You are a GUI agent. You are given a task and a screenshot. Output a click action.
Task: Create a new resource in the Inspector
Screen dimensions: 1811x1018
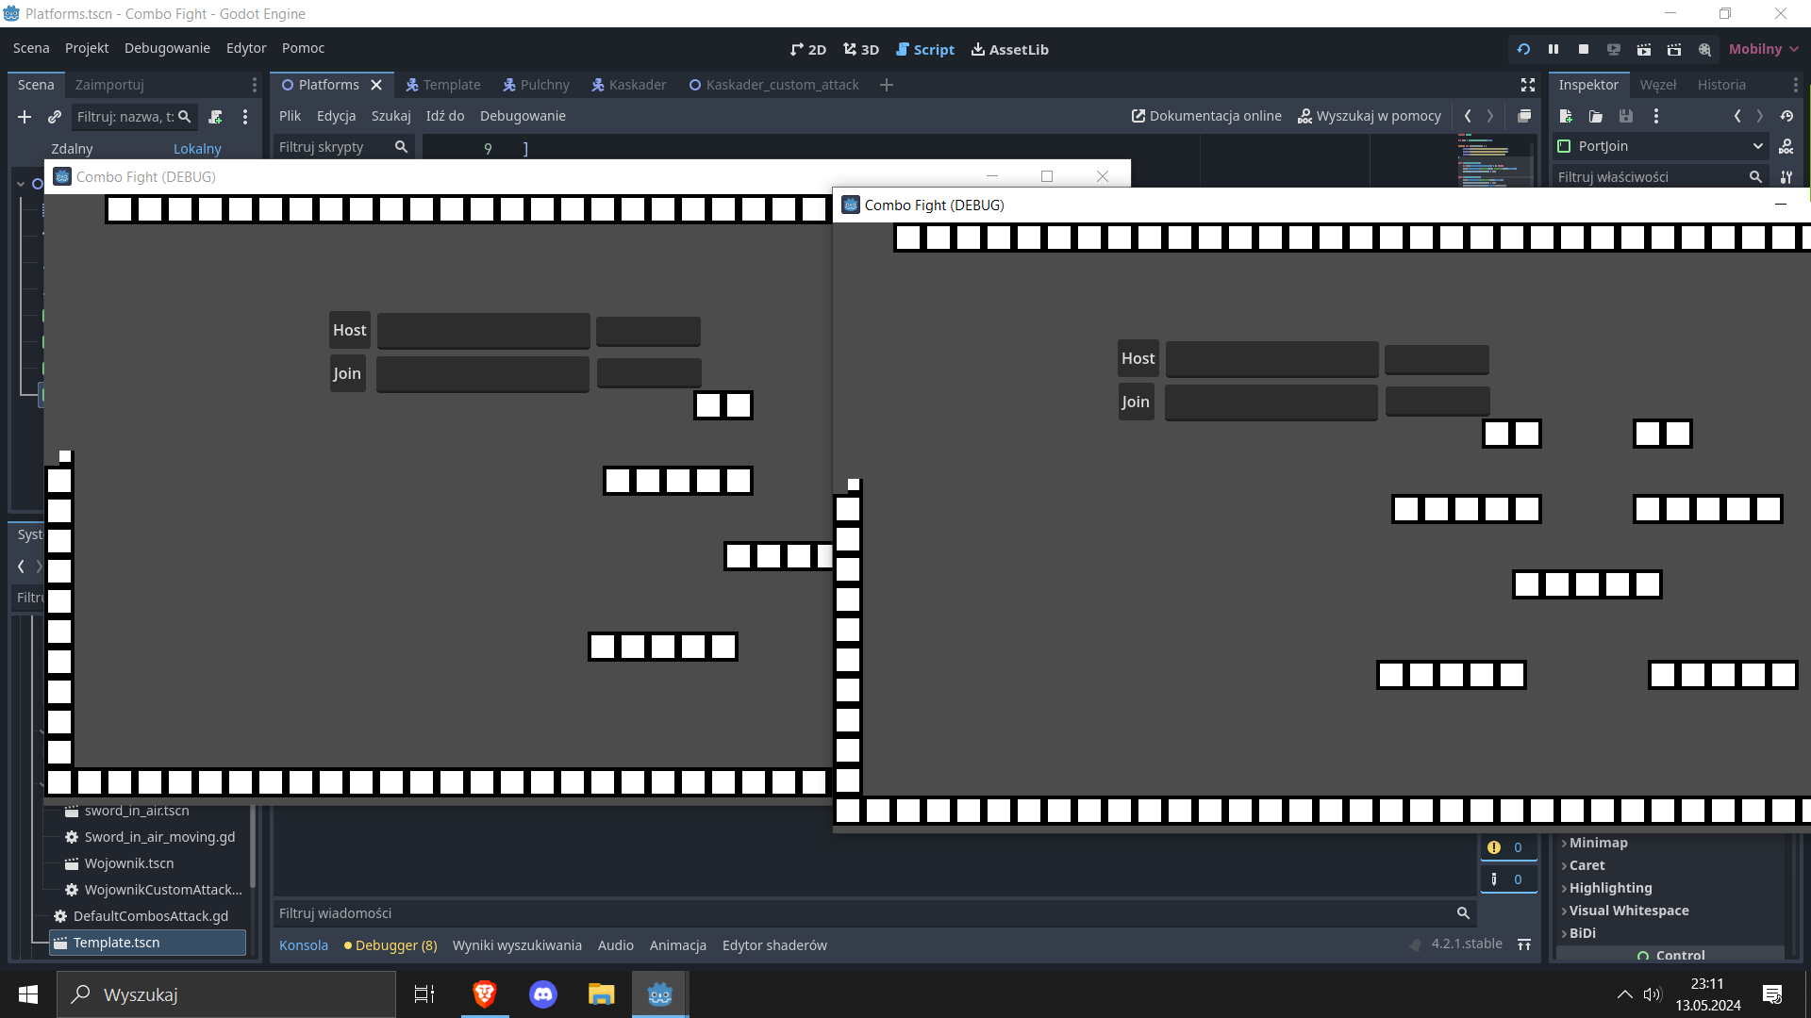pyautogui.click(x=1565, y=116)
